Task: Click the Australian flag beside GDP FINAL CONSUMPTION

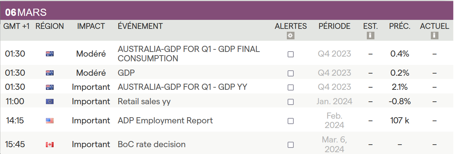Action: [x=50, y=54]
